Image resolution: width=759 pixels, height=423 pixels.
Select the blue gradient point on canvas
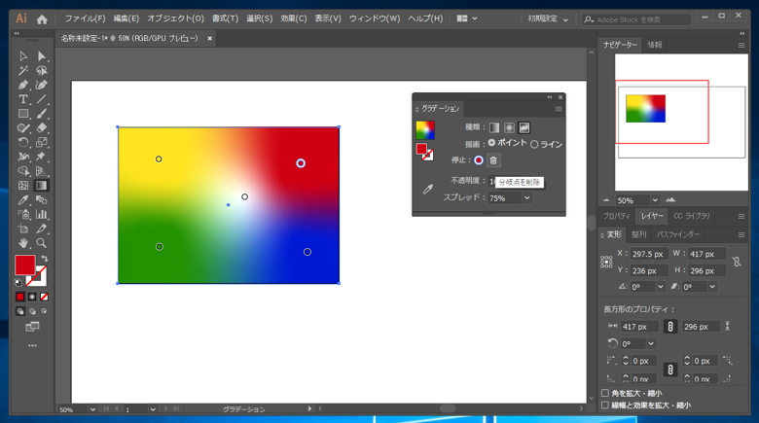click(307, 252)
